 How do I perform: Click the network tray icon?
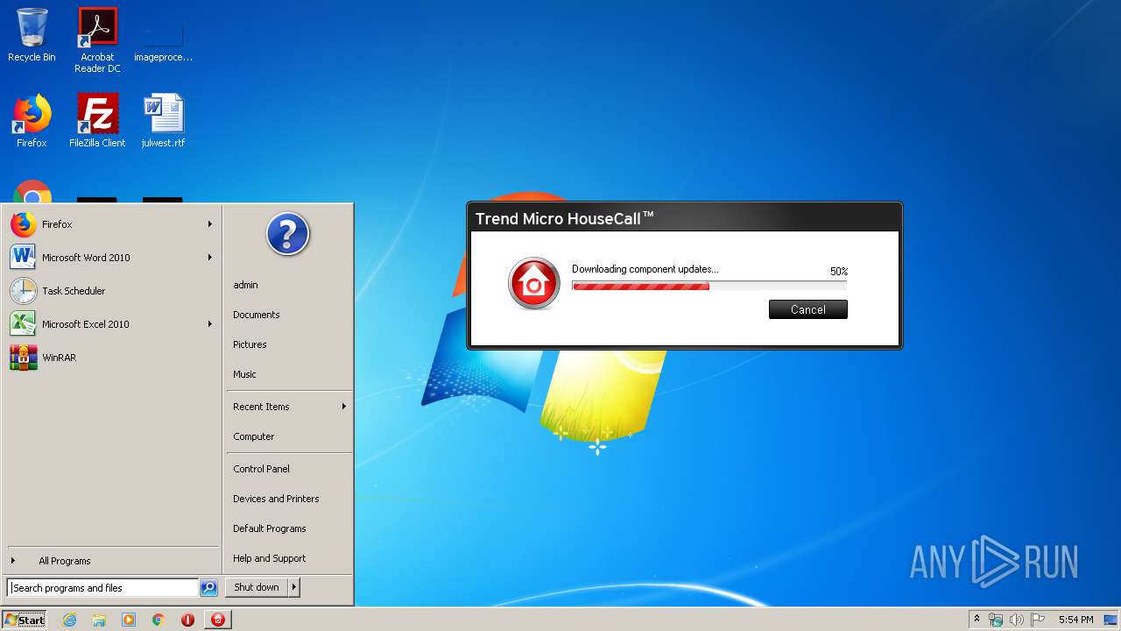pos(996,620)
